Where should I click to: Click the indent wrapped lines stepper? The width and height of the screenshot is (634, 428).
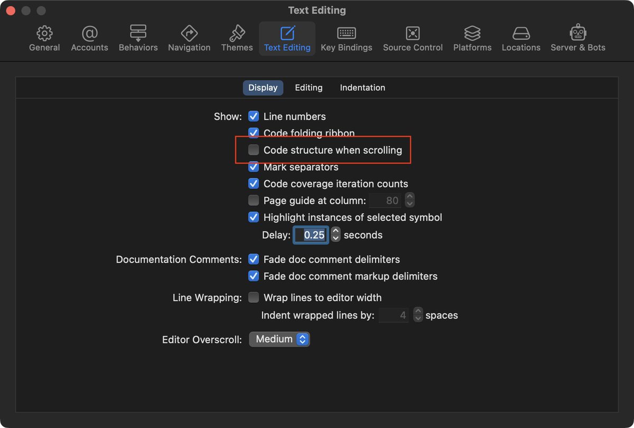(418, 315)
